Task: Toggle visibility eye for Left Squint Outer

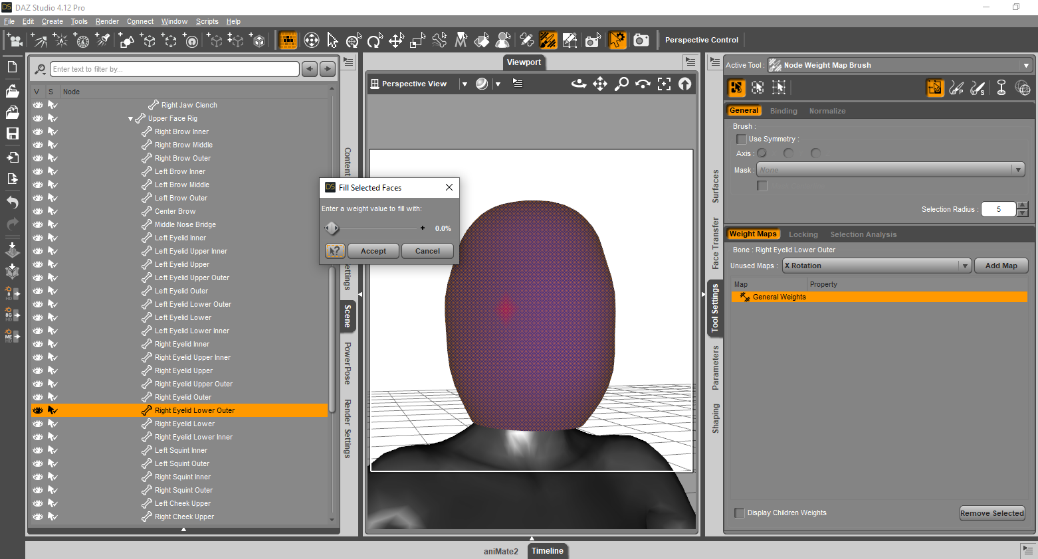Action: (38, 463)
